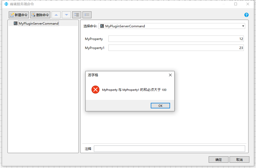Open help via the blue question mark icon
This screenshot has height=168, width=256.
(x=246, y=15)
